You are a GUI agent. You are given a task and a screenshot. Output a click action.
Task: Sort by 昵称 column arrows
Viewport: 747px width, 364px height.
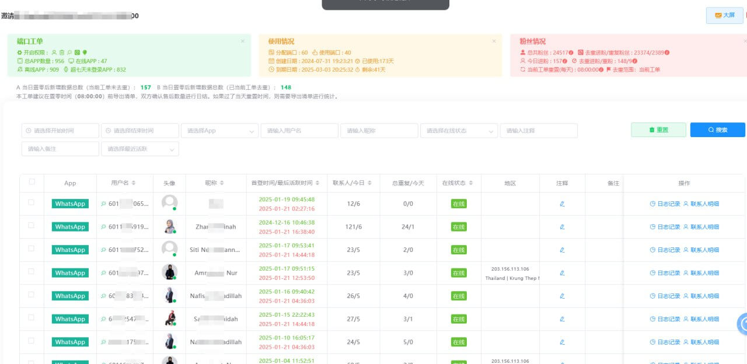(x=222, y=183)
